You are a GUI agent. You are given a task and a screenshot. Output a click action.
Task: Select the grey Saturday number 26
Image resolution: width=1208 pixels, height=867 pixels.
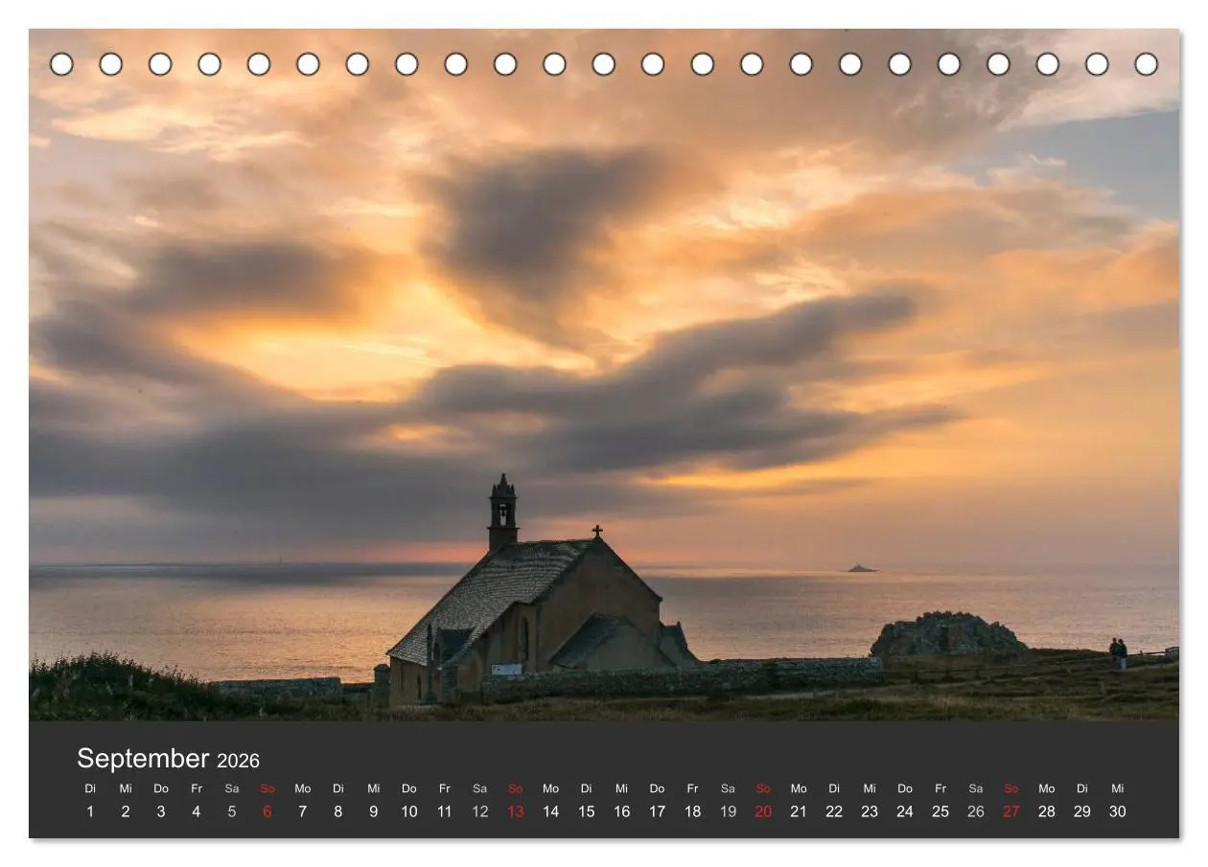pyautogui.click(x=976, y=811)
